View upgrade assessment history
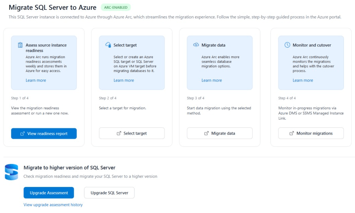The image size is (355, 213). click(53, 205)
